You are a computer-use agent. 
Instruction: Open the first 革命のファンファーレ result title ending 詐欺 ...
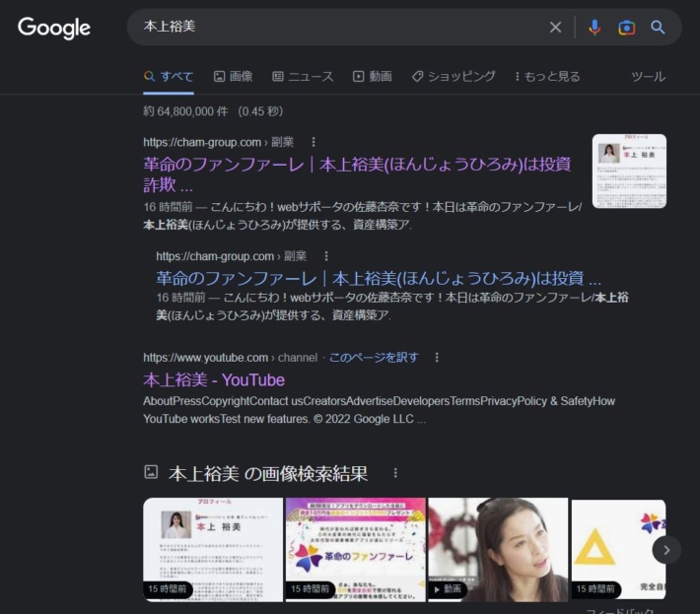click(357, 174)
